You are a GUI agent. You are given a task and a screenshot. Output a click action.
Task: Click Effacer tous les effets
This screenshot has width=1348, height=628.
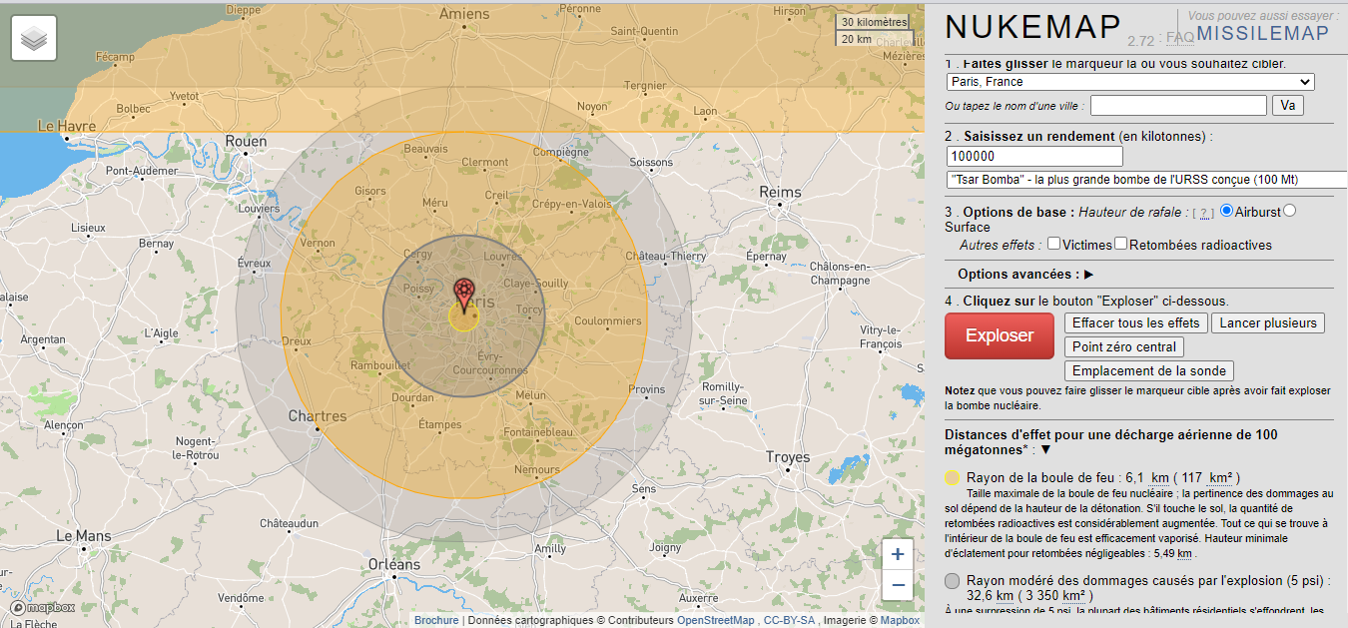1136,322
